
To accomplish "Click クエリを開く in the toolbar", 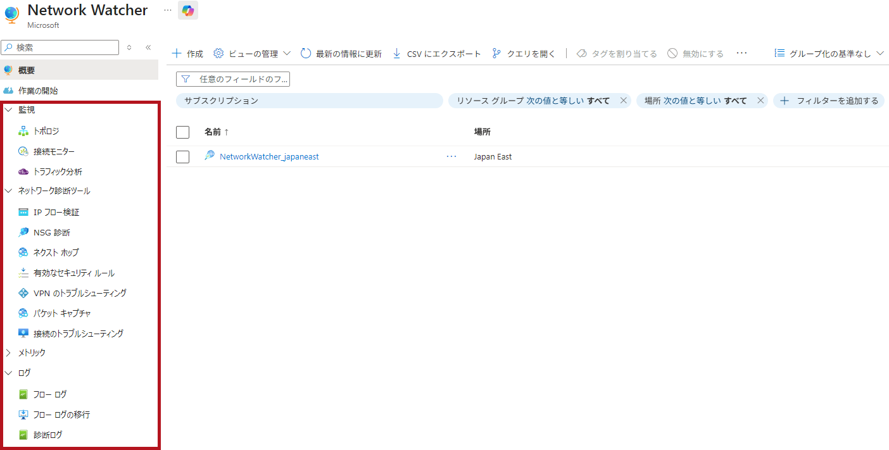I will tap(524, 54).
